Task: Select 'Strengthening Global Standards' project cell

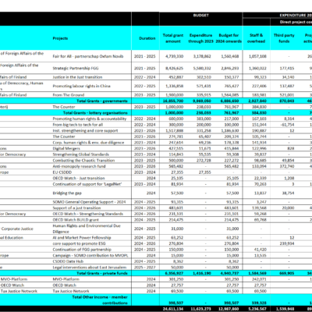Action: point(81,154)
